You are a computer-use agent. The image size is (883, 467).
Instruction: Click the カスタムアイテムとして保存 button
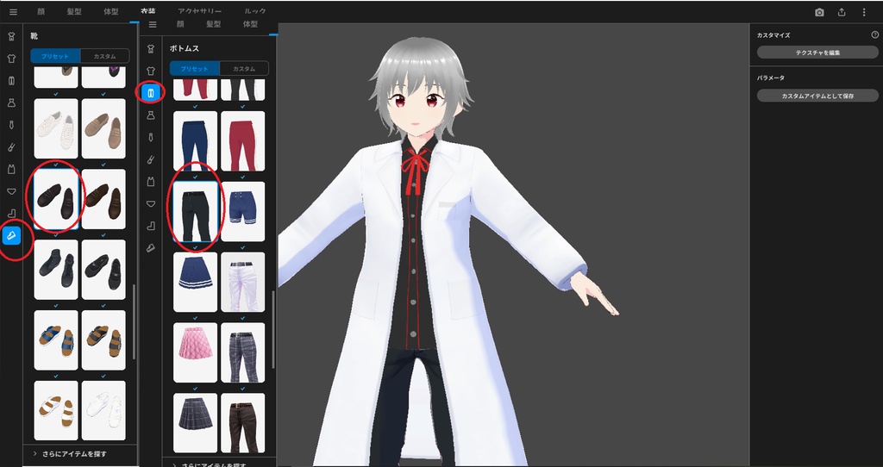817,96
